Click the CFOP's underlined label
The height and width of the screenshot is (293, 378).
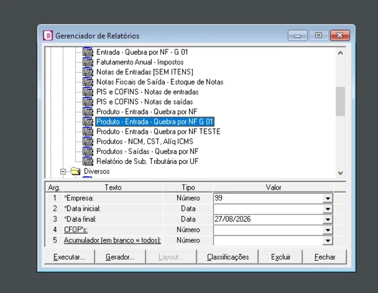coord(76,229)
